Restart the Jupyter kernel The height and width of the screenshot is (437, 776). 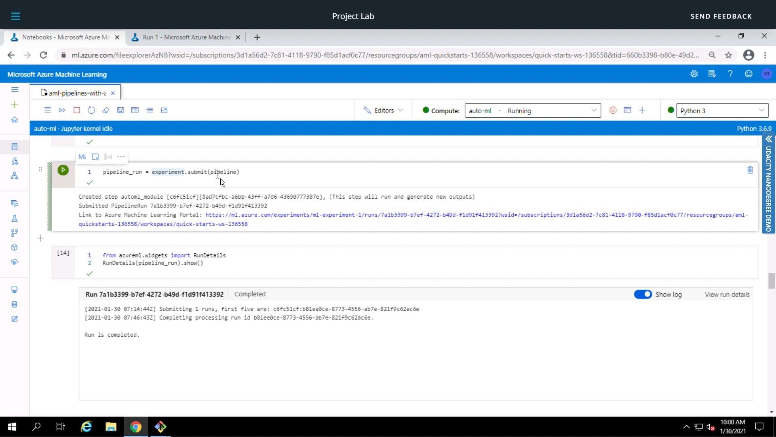pos(91,110)
